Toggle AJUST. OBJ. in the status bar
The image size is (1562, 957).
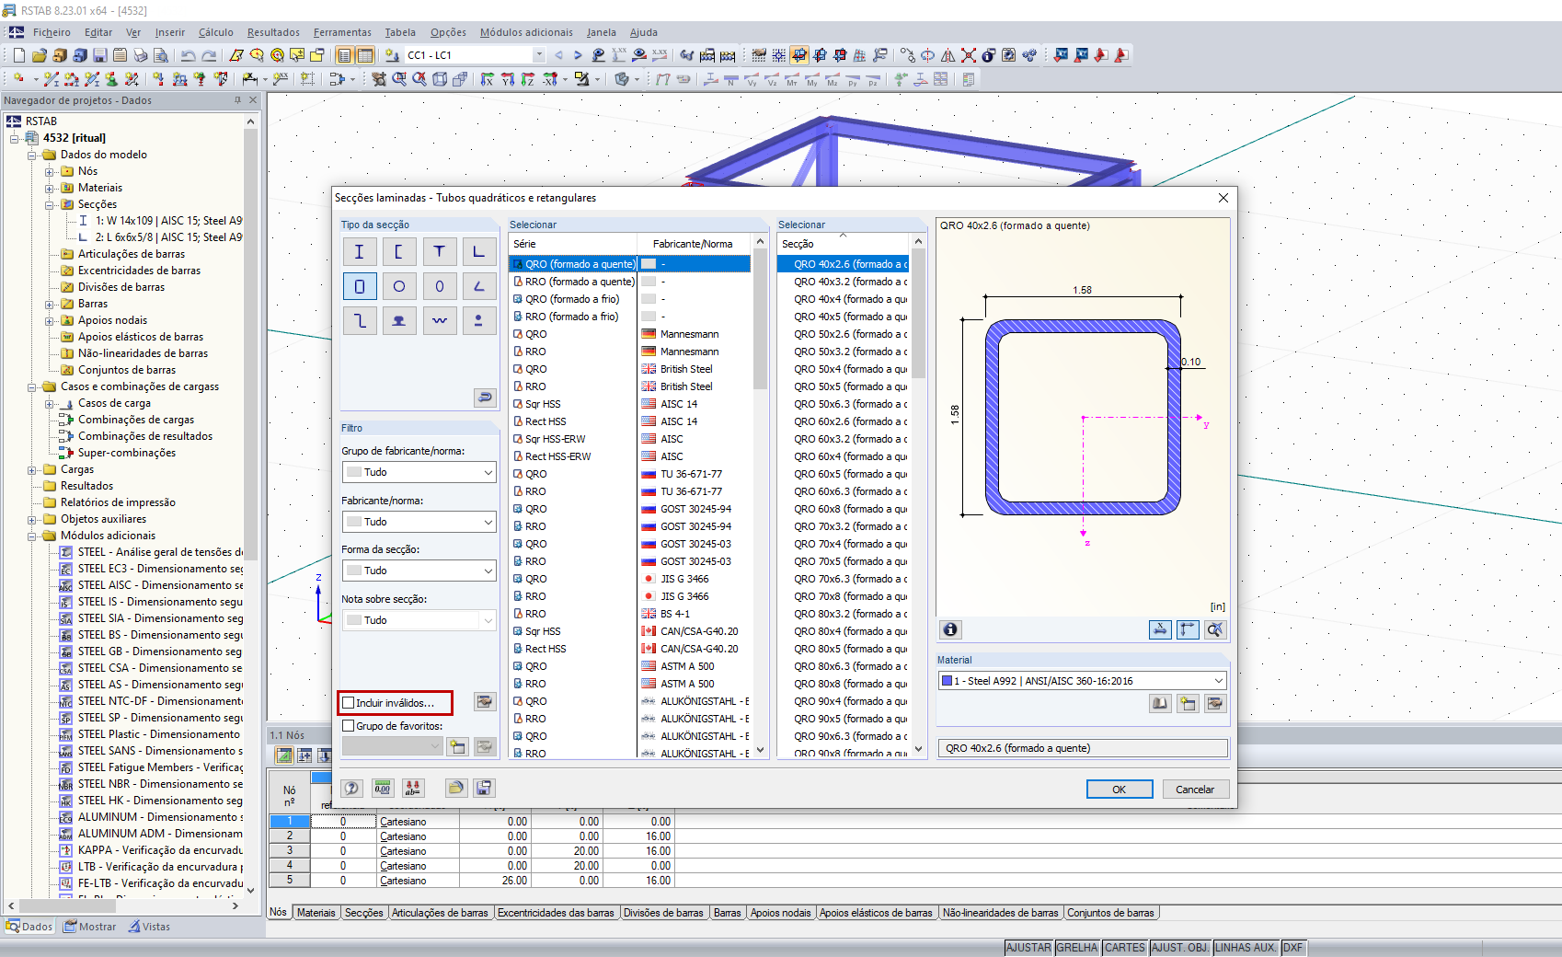click(1180, 948)
